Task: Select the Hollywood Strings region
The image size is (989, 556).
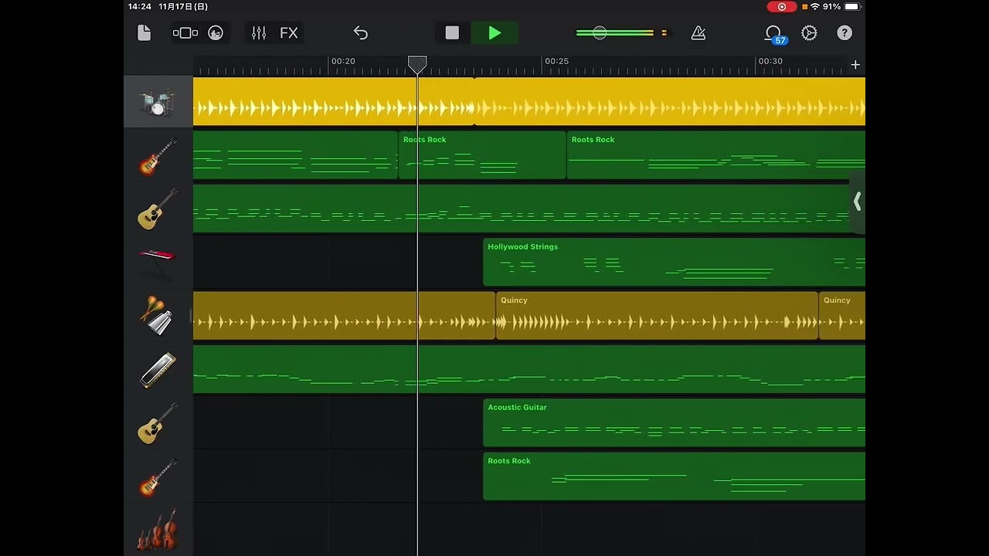Action: click(672, 263)
